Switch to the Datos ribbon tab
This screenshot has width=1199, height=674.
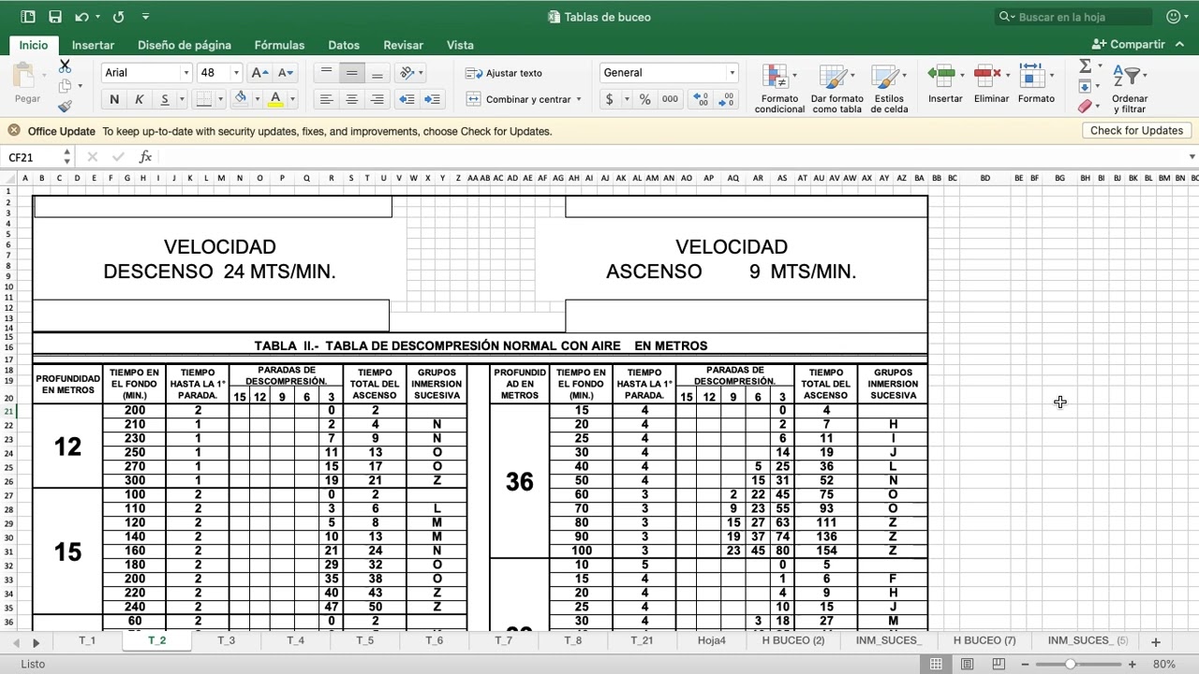[344, 45]
